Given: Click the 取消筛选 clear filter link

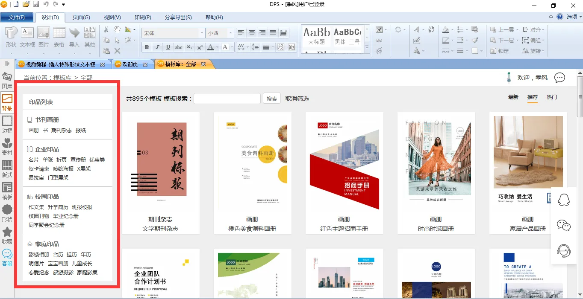Looking at the screenshot, I should 297,99.
